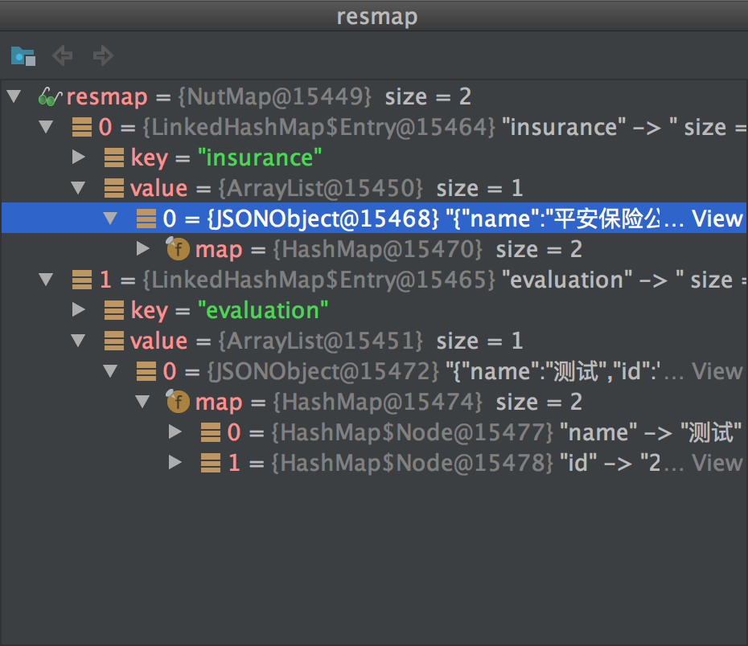Click the back arrow in toolbar
The image size is (748, 646).
[x=62, y=55]
